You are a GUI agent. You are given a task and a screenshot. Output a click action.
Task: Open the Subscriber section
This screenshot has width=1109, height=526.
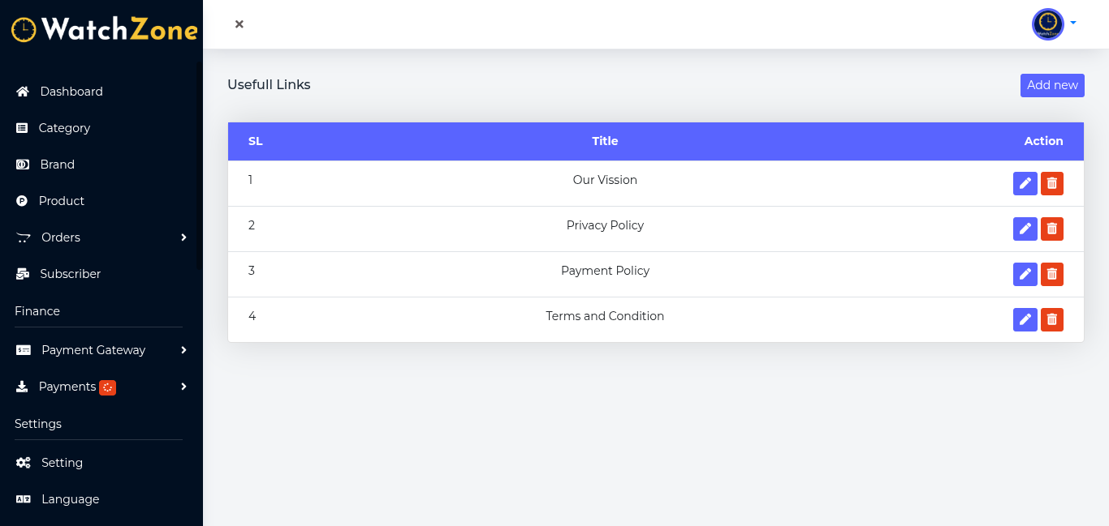point(70,274)
